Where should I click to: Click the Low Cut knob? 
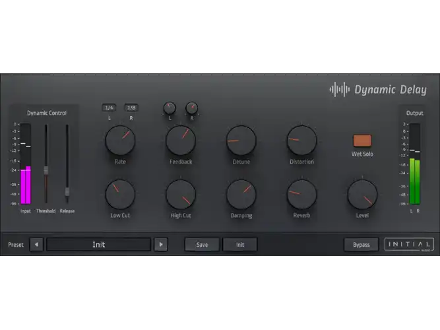click(x=120, y=194)
